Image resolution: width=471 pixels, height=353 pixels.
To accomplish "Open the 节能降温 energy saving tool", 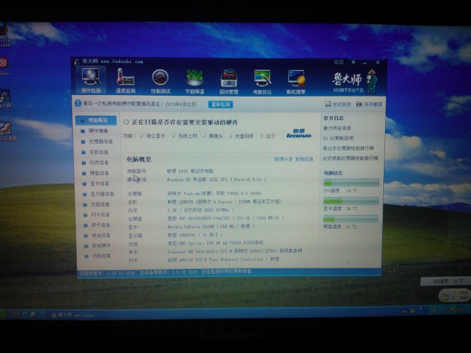I will 195,81.
